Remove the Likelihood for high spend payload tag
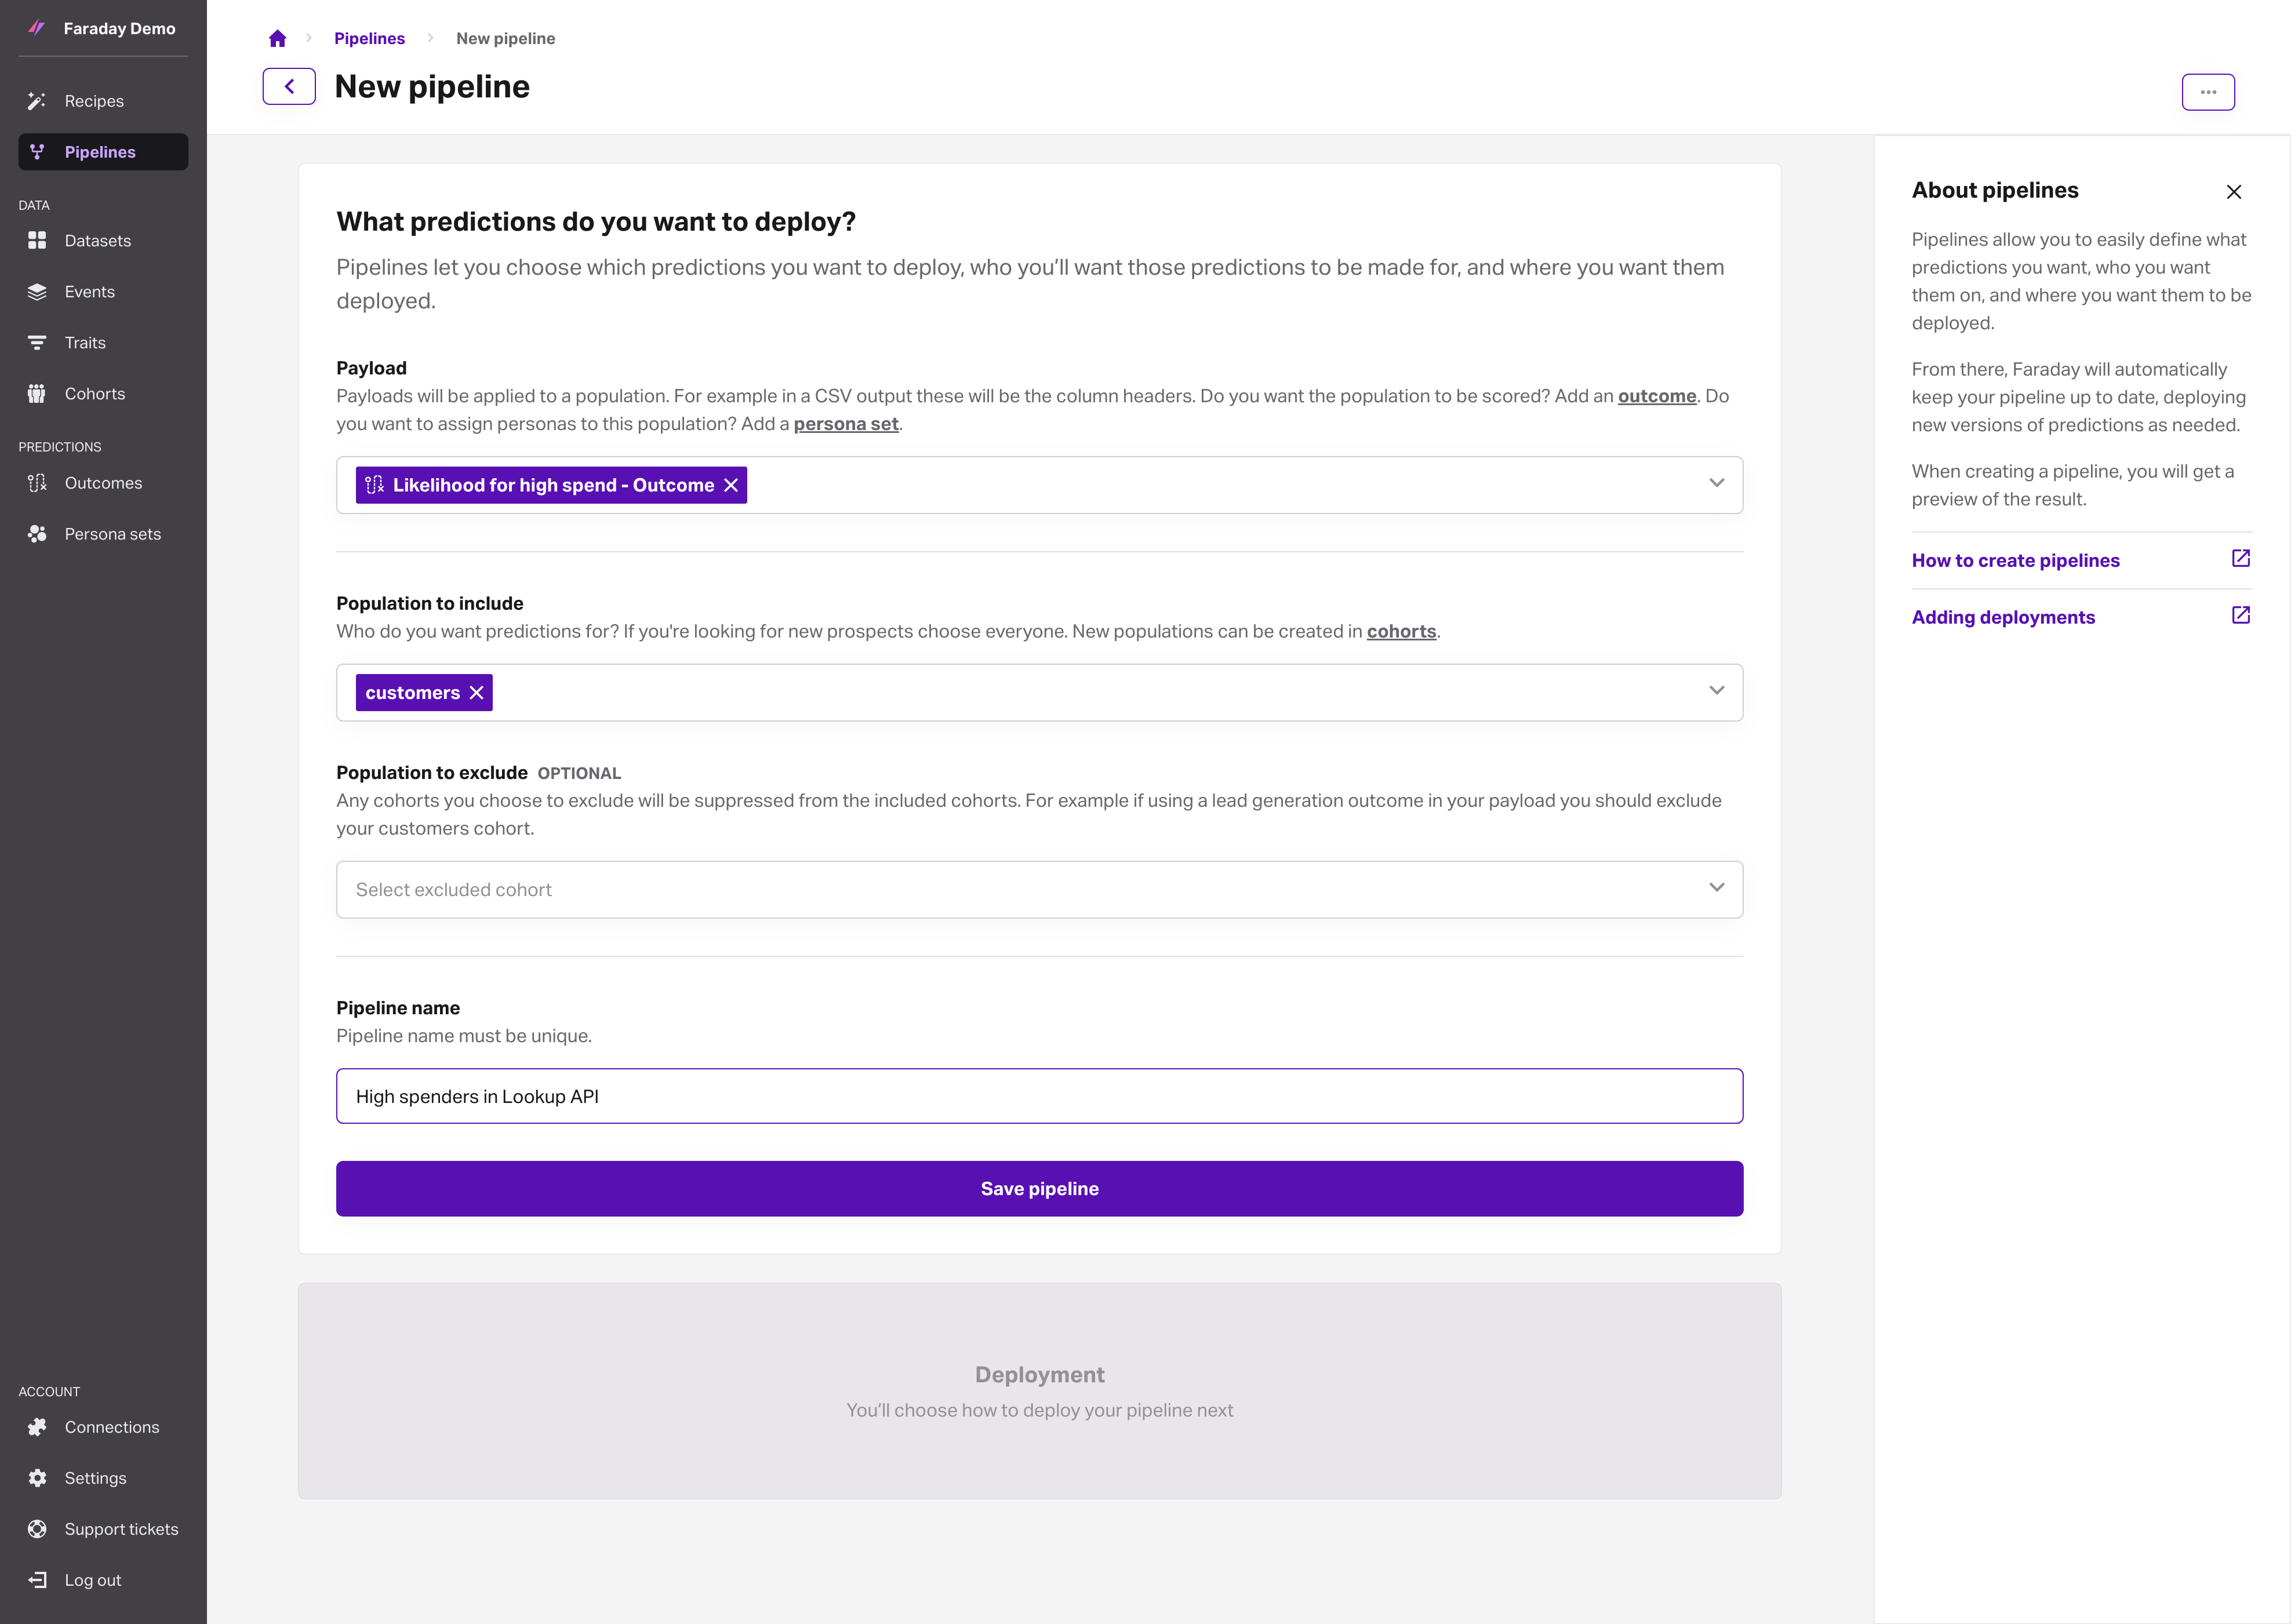 click(731, 485)
